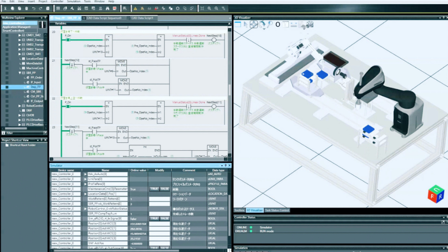Click the Cut scissors icon in toolbar
The height and width of the screenshot is (252, 448).
point(5,8)
